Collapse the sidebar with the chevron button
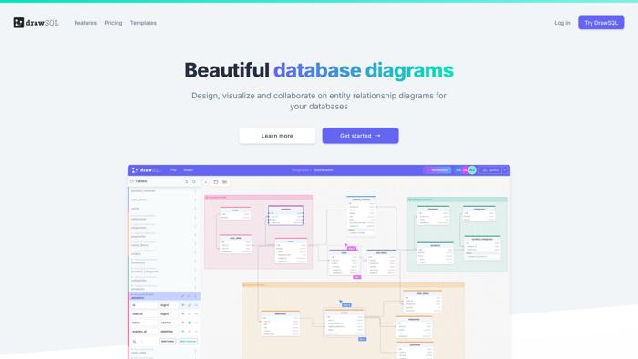The image size is (638, 359). 206,181
